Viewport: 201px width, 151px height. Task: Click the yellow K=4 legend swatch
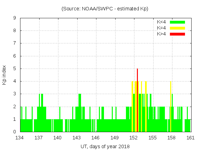coord(177,28)
